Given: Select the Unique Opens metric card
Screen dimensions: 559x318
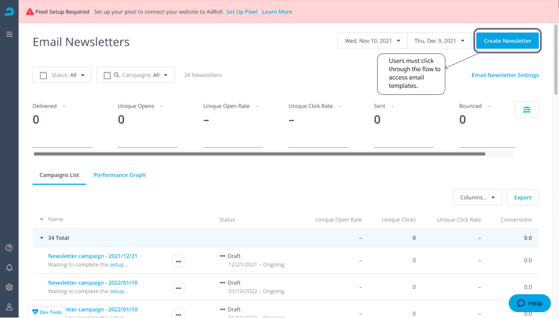Looking at the screenshot, I should point(147,125).
